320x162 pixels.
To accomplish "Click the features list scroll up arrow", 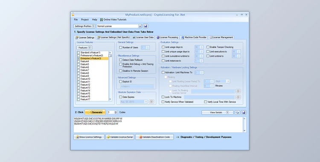I will (x=110, y=52).
